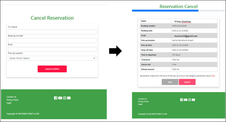Click into the Booking Number field
Image resolution: width=226 pixels, height=122 pixels.
(52, 41)
